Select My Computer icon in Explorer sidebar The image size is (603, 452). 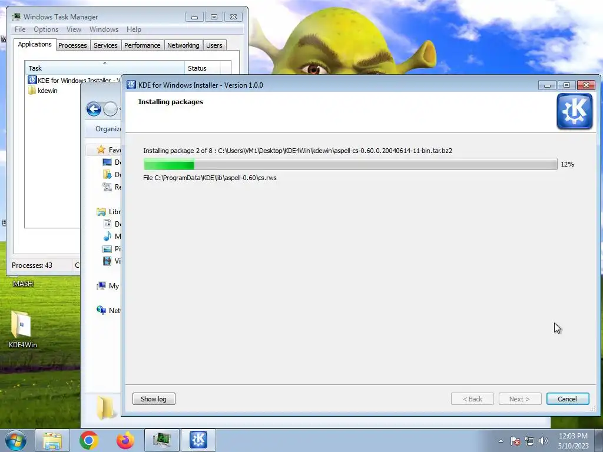coord(101,285)
